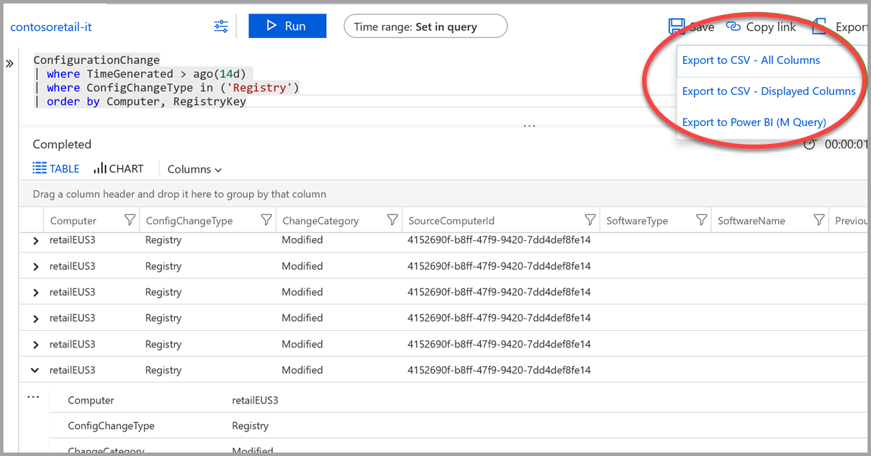
Task: Click the Export icon in toolbar
Action: tap(819, 27)
